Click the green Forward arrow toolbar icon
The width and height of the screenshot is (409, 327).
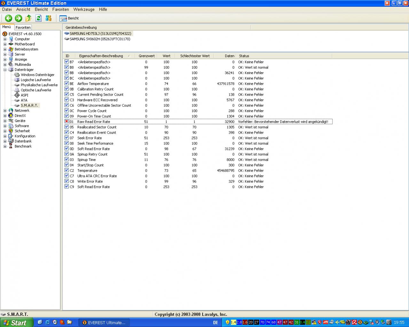19,18
